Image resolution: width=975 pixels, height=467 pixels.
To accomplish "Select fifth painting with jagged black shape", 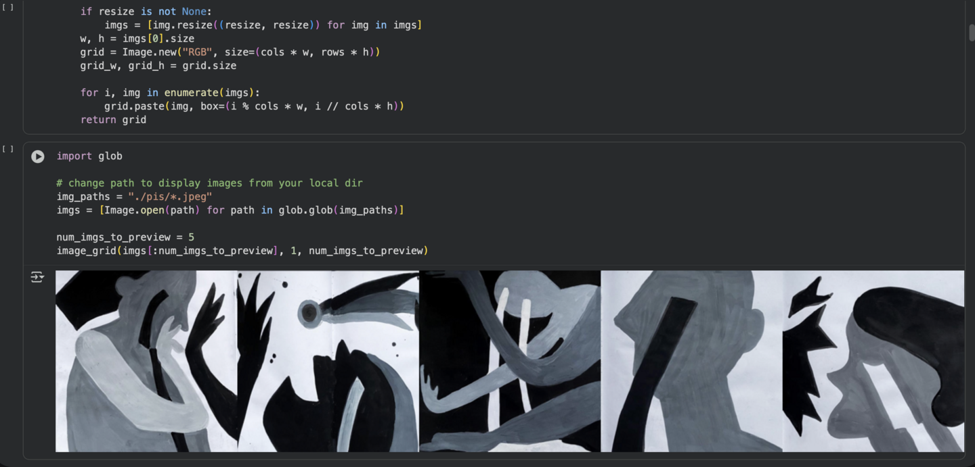I will (873, 362).
